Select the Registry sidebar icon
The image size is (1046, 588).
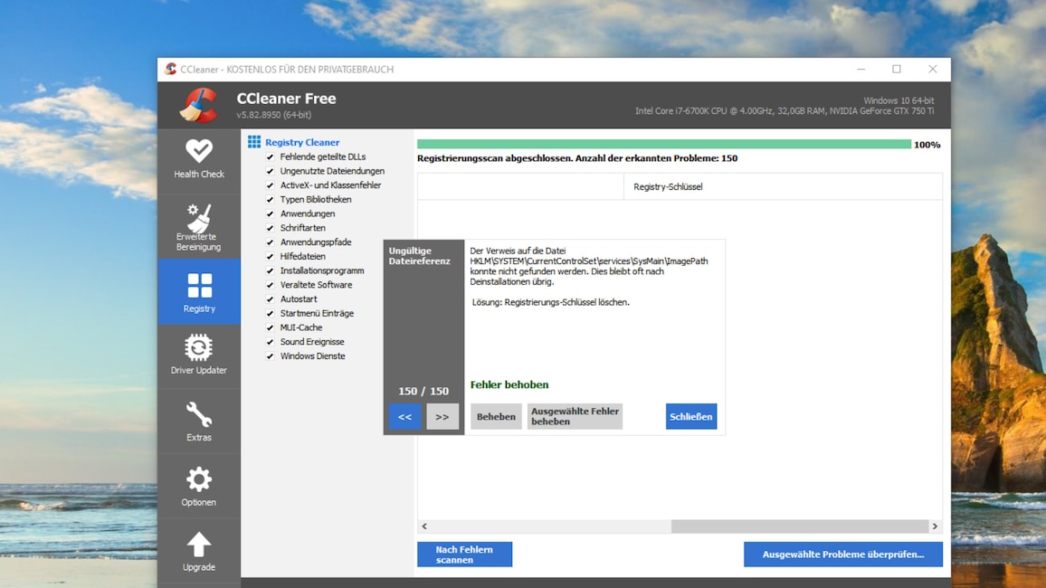point(199,285)
